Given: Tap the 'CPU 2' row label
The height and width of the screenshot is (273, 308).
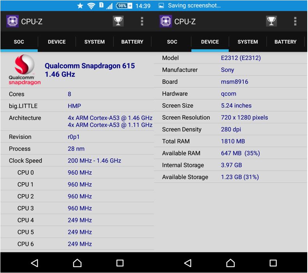Looking at the screenshot, I should click(x=25, y=196).
